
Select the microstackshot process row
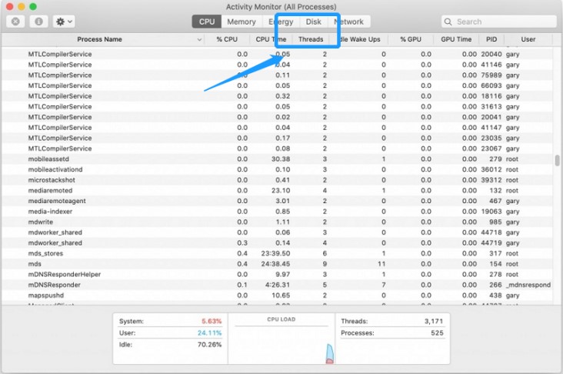[x=277, y=180]
